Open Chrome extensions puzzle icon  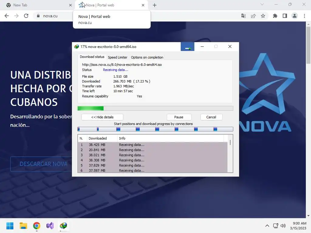click(275, 16)
